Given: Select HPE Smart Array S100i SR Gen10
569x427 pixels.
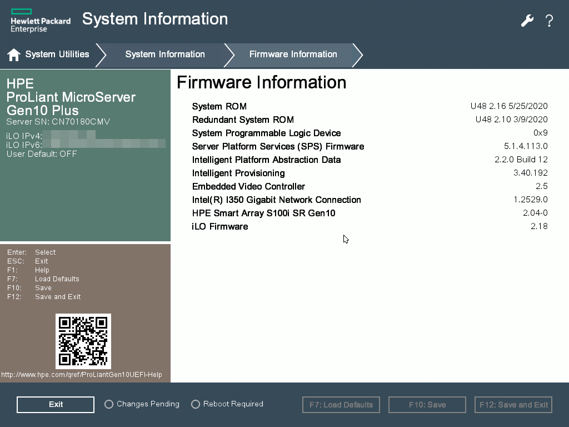Looking at the screenshot, I should [370, 213].
